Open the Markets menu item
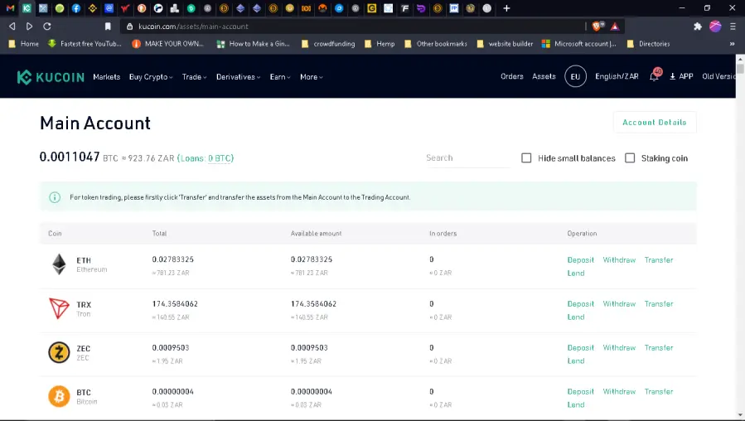 (x=106, y=77)
